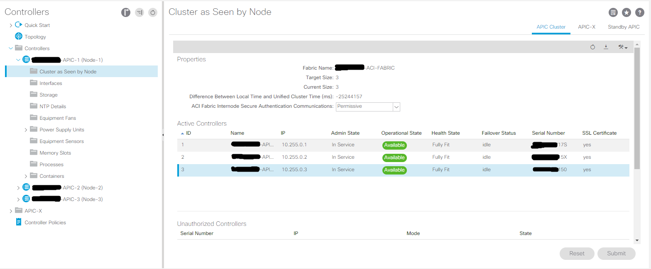Click the favorites star icon
This screenshot has width=651, height=269.
pos(627,13)
